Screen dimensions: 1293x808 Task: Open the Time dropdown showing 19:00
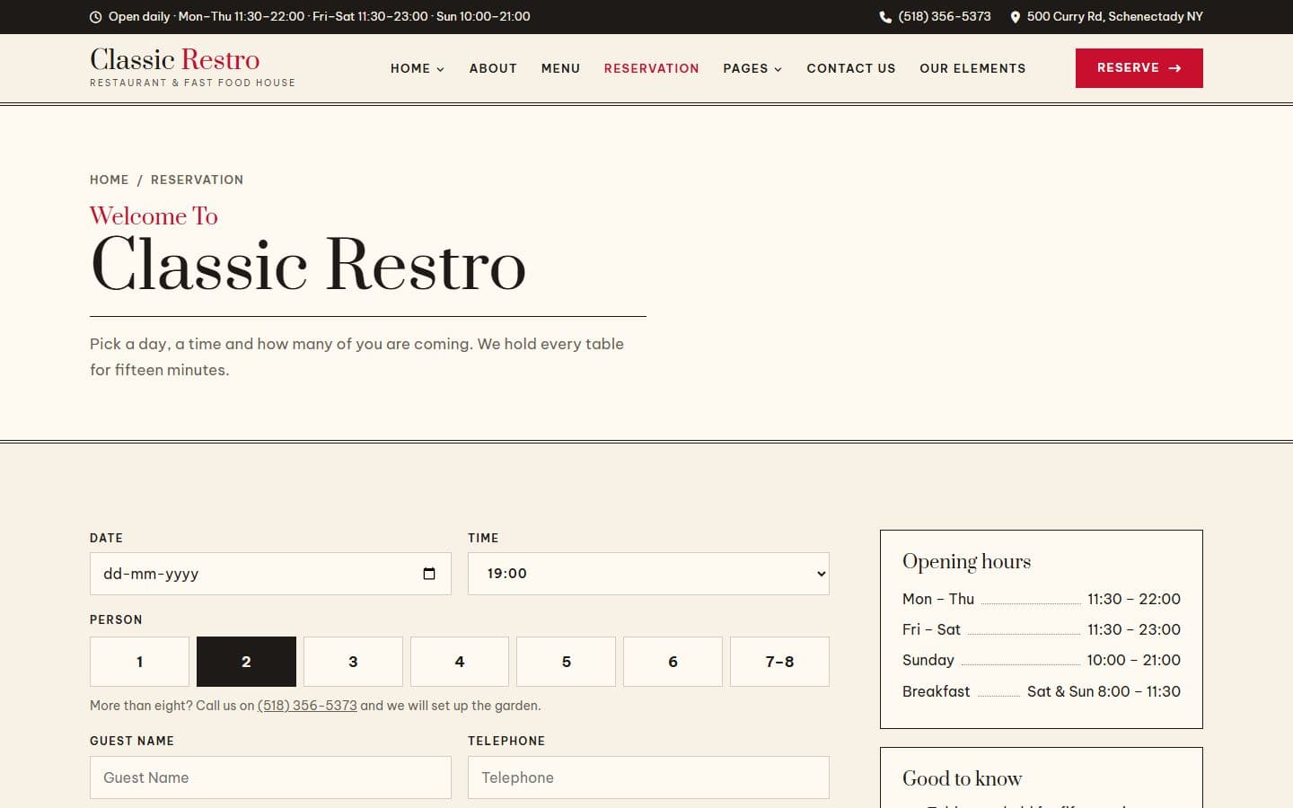click(648, 574)
